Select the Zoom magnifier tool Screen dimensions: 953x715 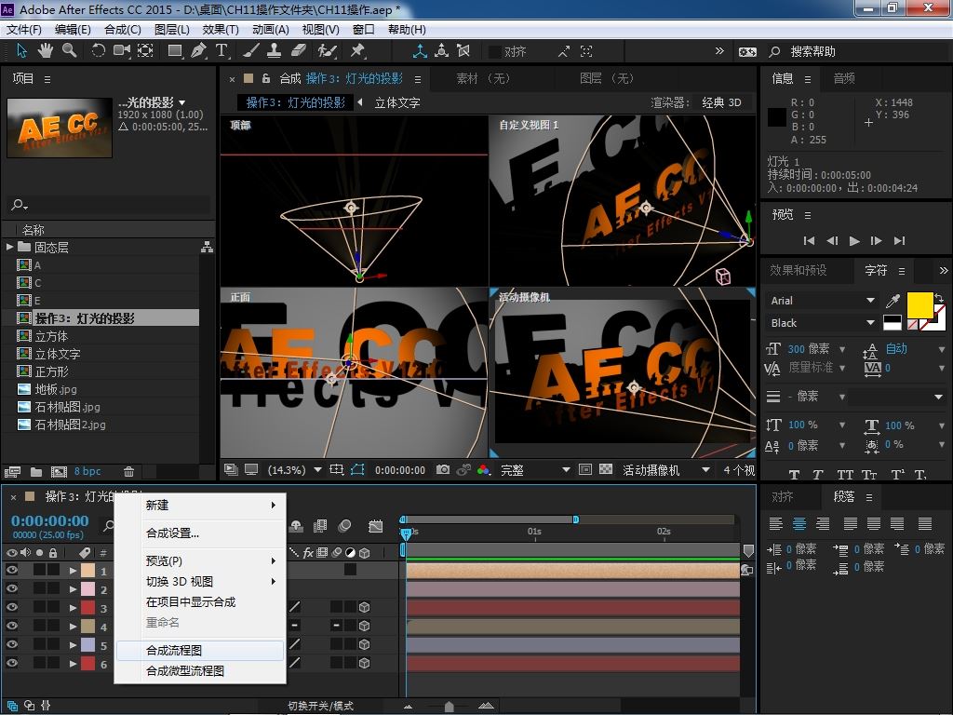pos(69,51)
